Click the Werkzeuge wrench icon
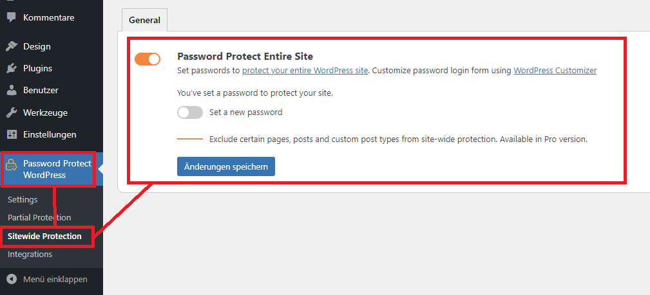 [11, 112]
